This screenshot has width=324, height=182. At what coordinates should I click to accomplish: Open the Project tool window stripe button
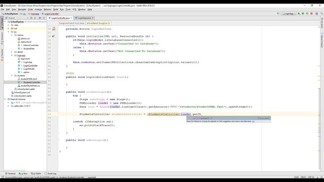pyautogui.click(x=2, y=23)
